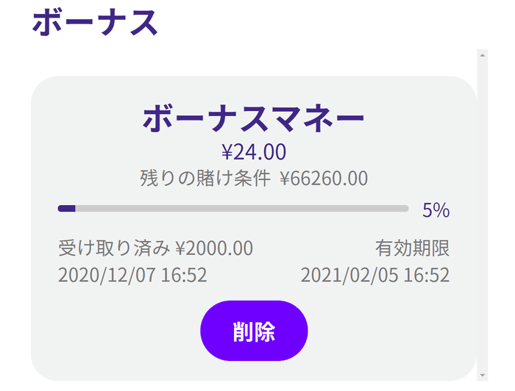Click the 5% progress label
Viewport: 515px width, 391px height.
[x=436, y=210]
